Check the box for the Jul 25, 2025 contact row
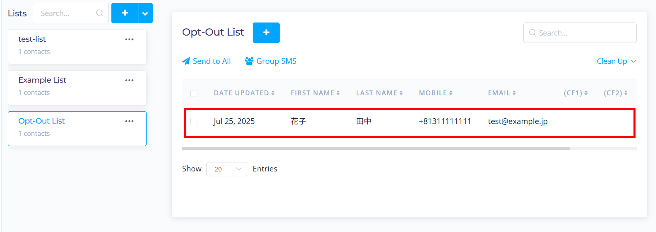The height and width of the screenshot is (232, 656). (194, 122)
